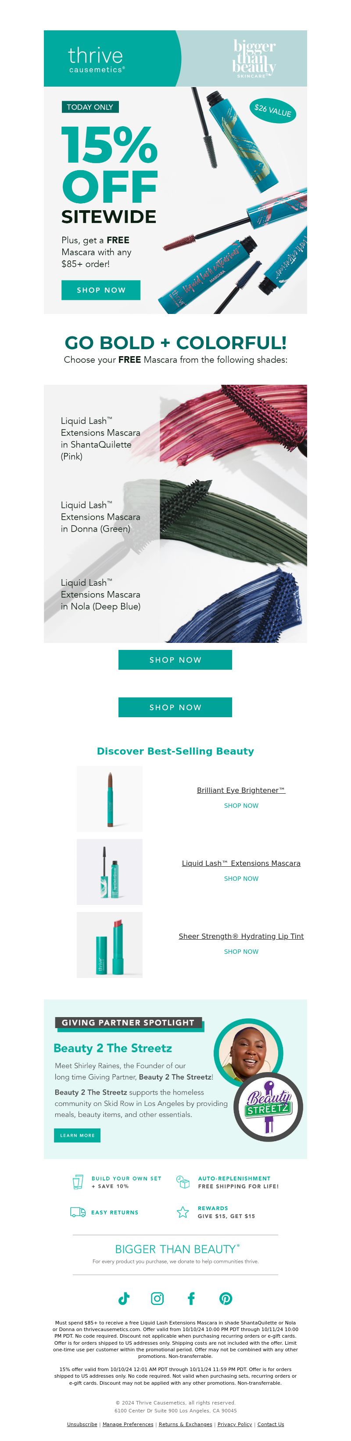The width and height of the screenshot is (351, 1441).
Task: Click Shop Now under Liquid Lash Extensions Mascara
Action: pos(241,878)
